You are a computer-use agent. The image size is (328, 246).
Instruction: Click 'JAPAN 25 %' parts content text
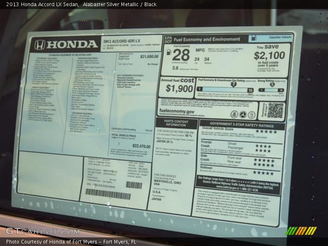[x=164, y=141]
